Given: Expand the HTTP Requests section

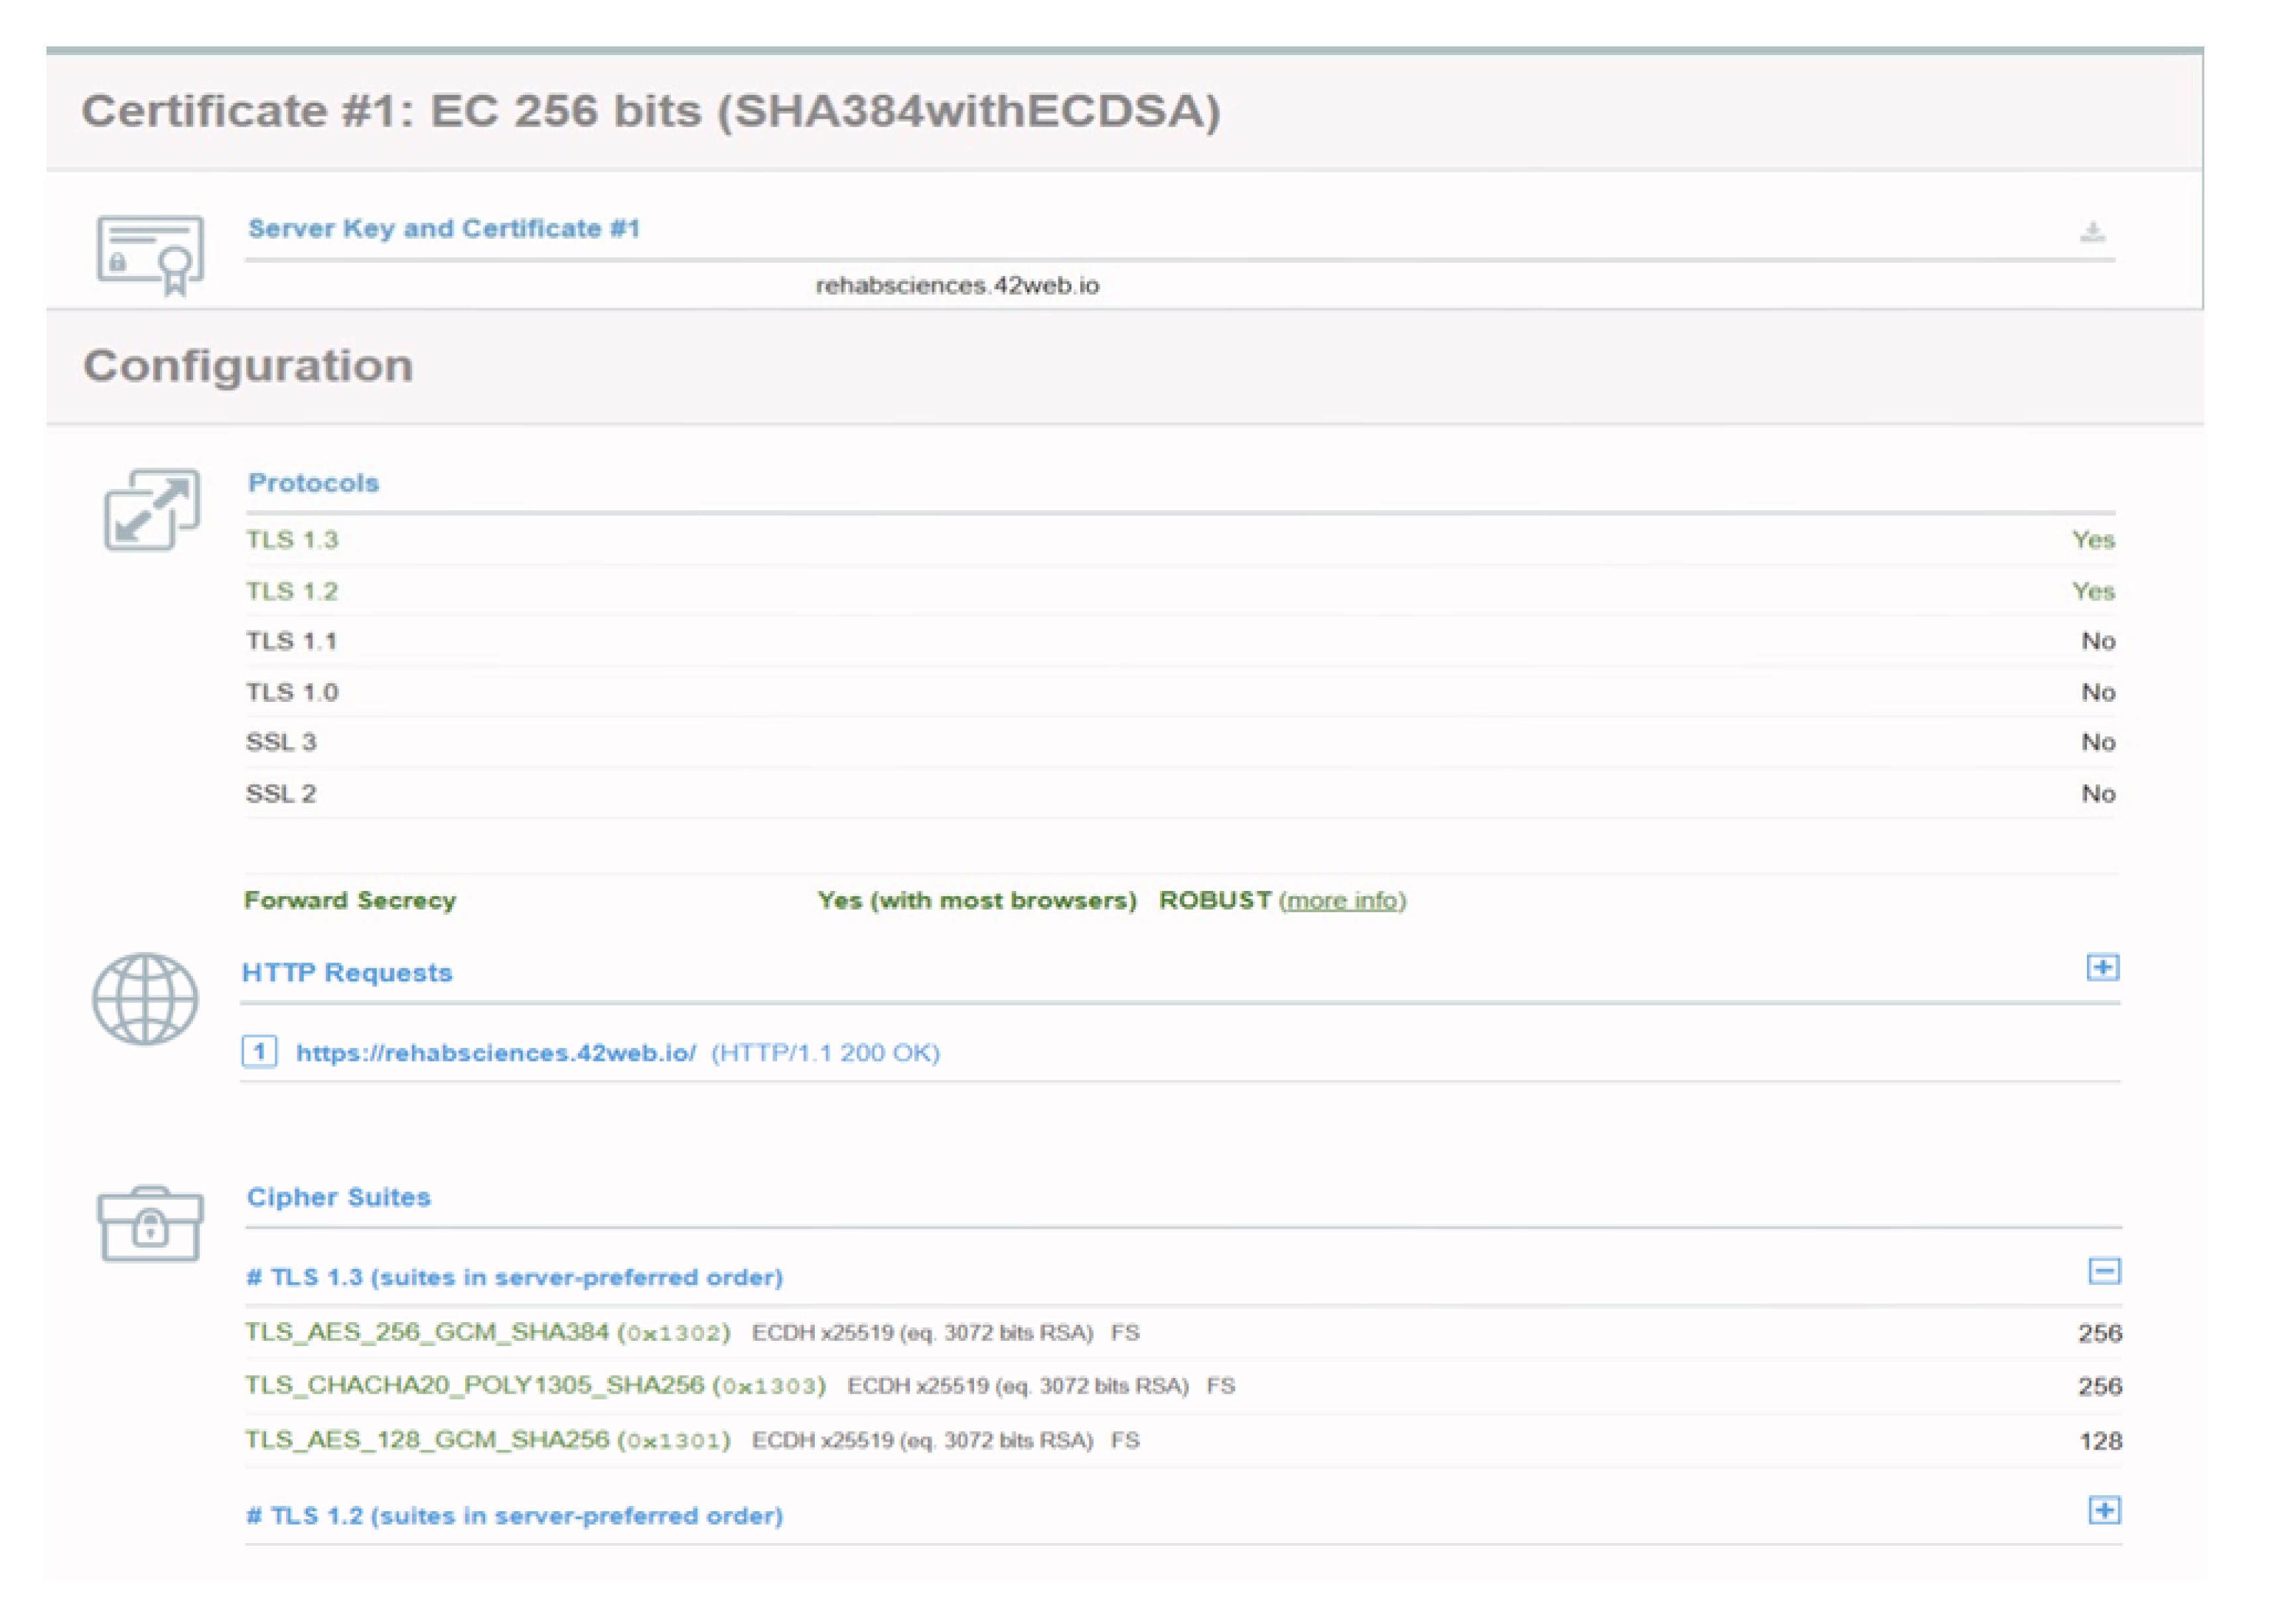Looking at the screenshot, I should pyautogui.click(x=2105, y=966).
